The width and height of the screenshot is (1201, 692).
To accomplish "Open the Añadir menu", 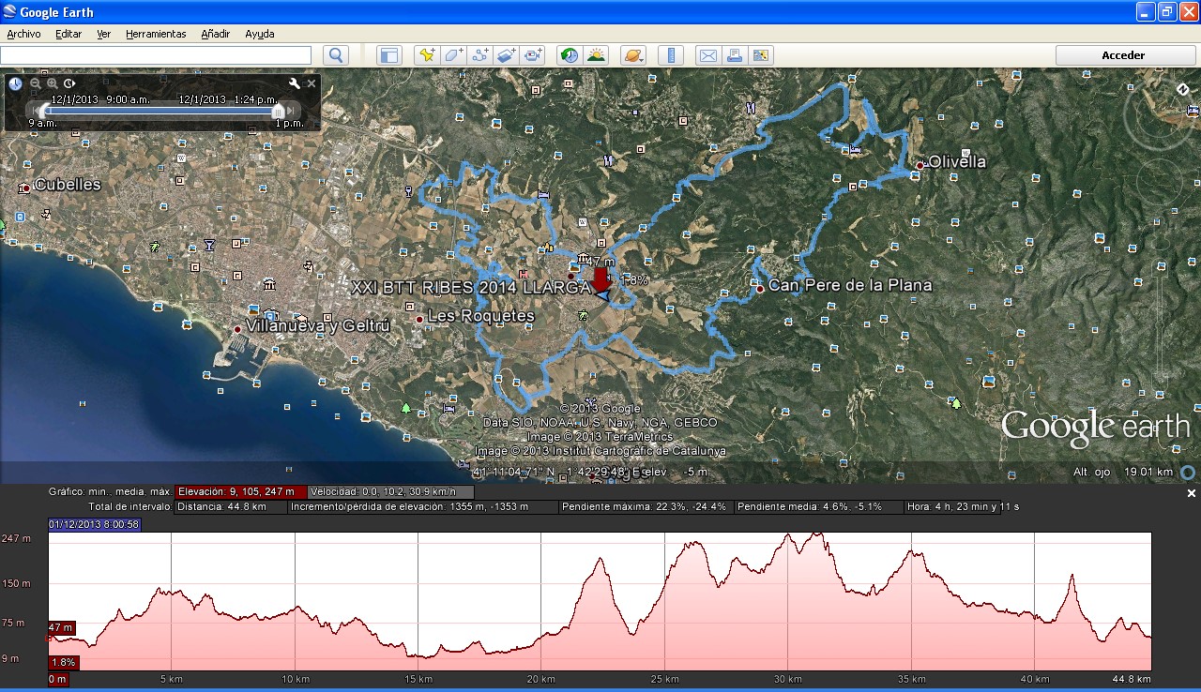I will (x=215, y=34).
